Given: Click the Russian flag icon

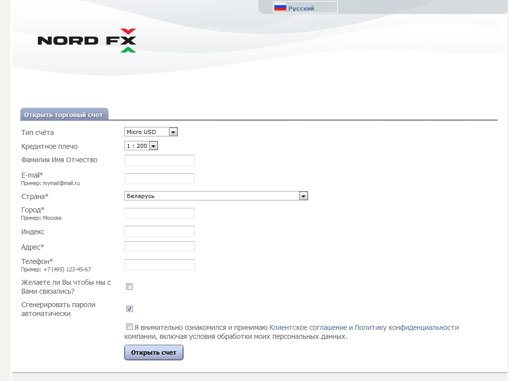Looking at the screenshot, I should point(280,7).
